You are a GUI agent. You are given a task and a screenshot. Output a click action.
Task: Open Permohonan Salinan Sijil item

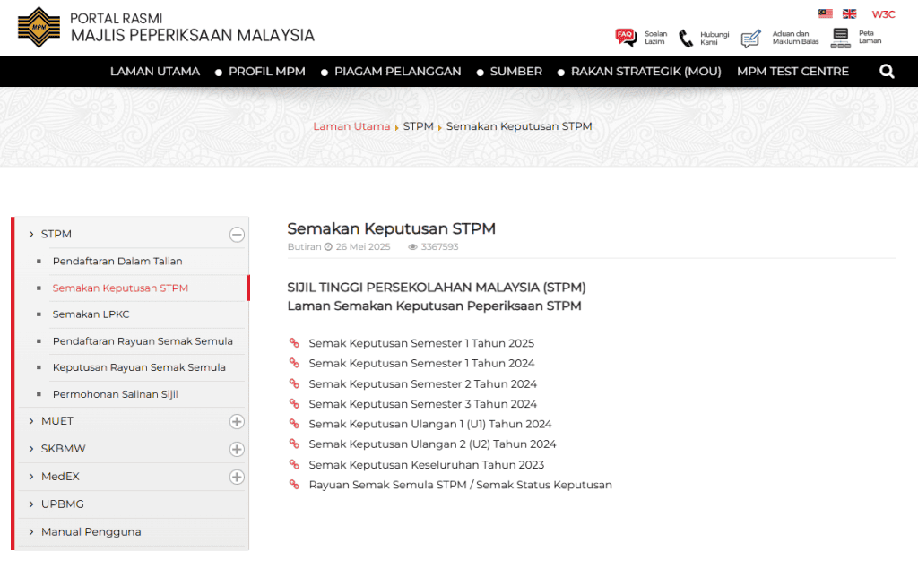[116, 394]
